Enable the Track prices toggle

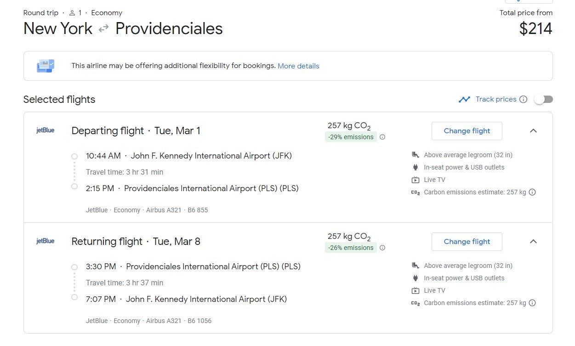543,99
